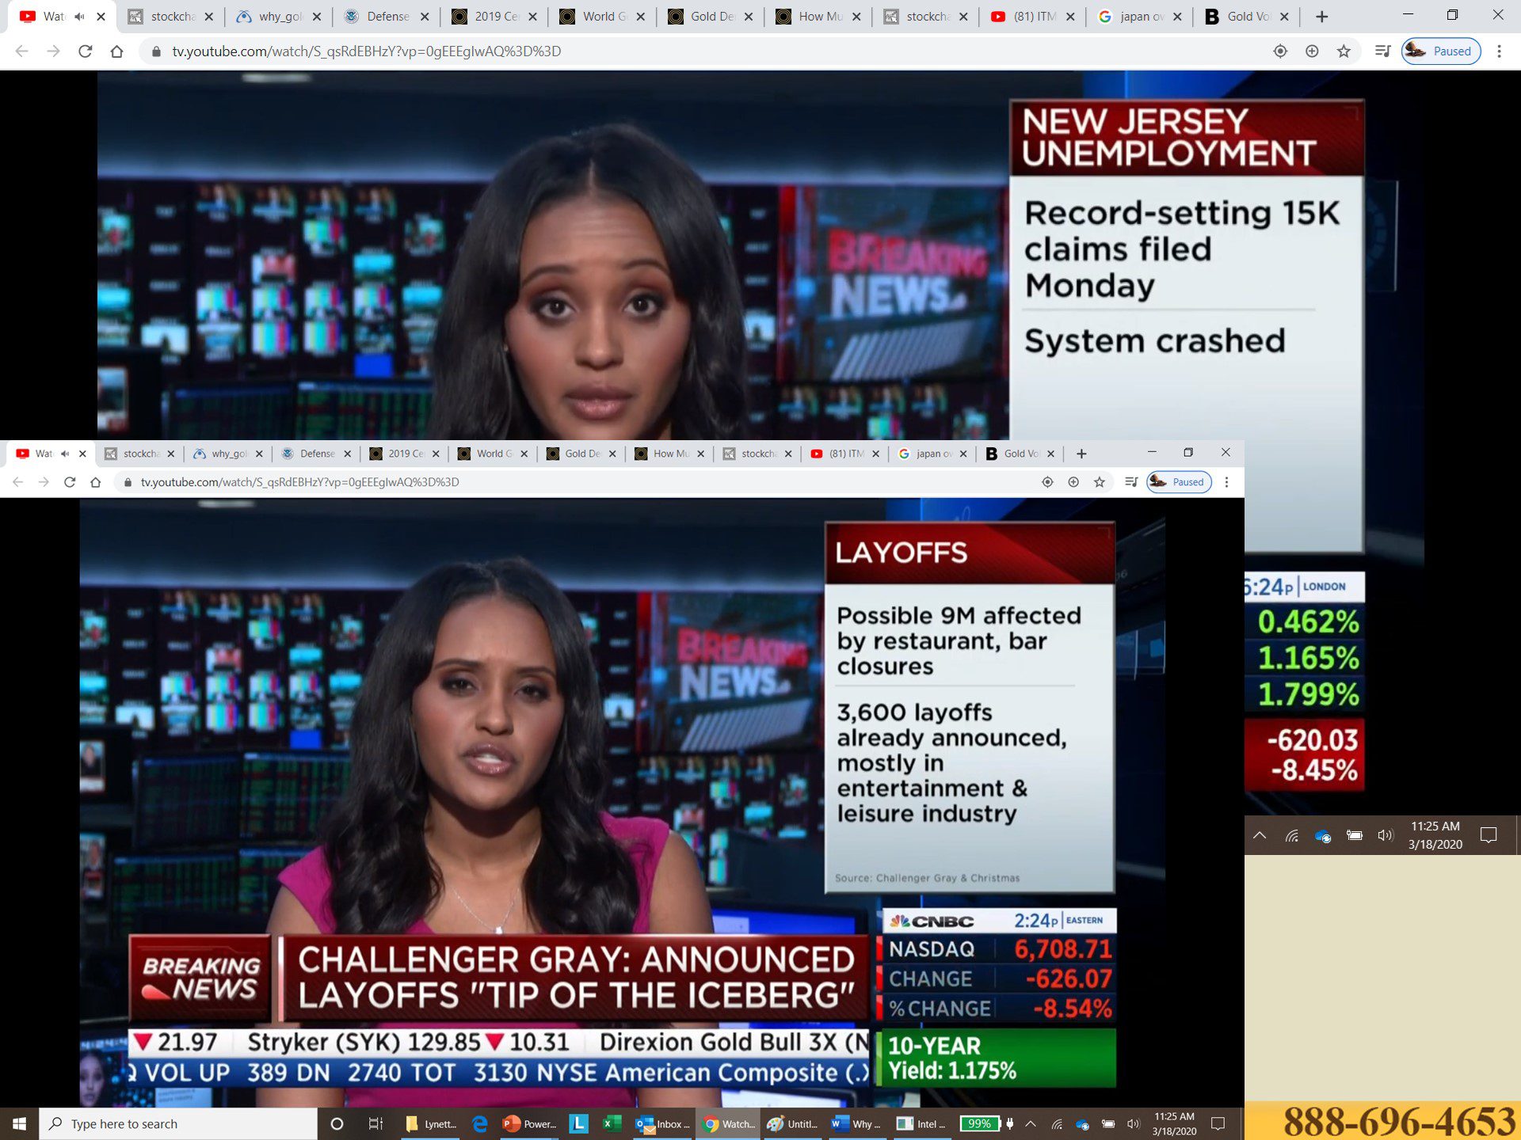Switch to the PowerPoint taskbar item

(x=530, y=1124)
